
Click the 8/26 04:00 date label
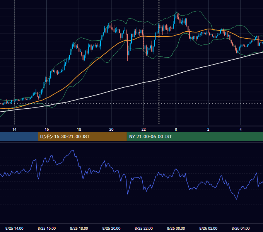pyautogui.click(x=241, y=228)
